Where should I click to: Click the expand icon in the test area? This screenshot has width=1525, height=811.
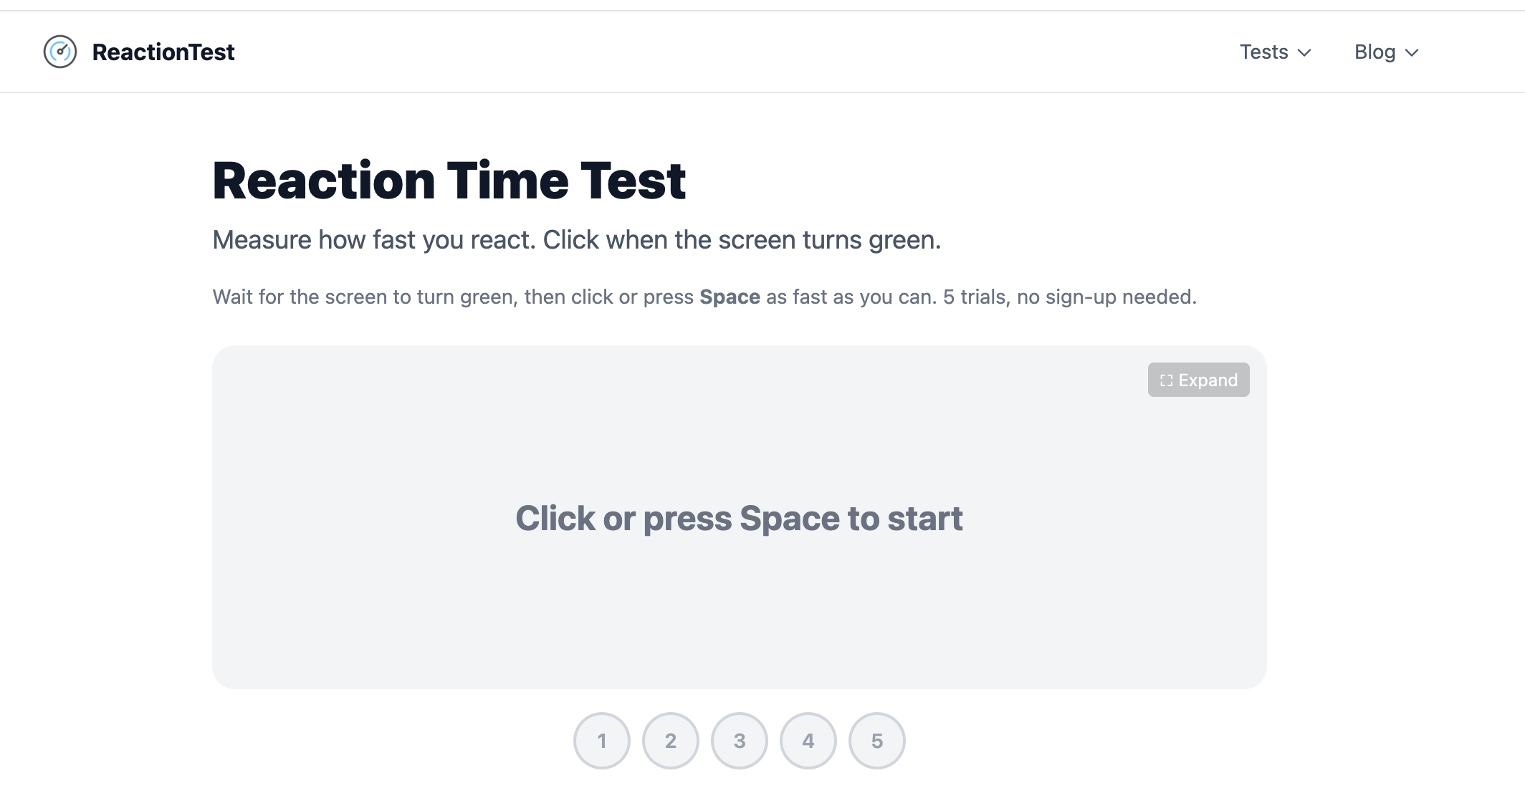(1166, 380)
